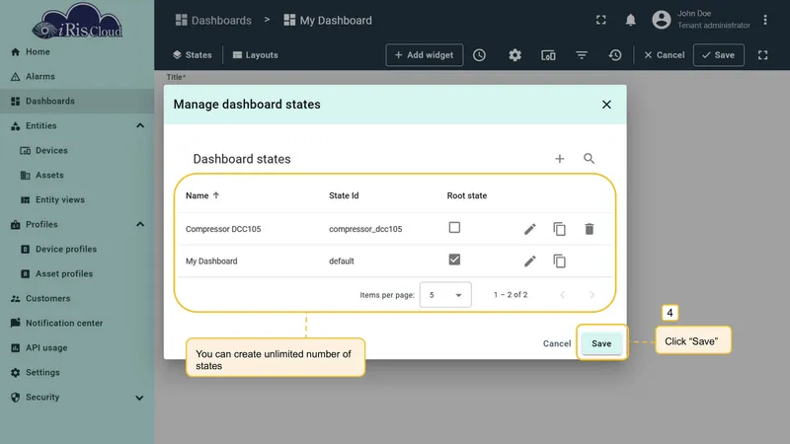The image size is (790, 444).
Task: Open the filters icon in toolbar
Action: (582, 55)
